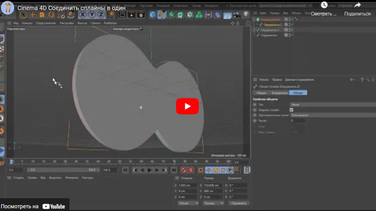This screenshot has width=376, height=211.
Task: Play the YouTube video
Action: pos(187,106)
